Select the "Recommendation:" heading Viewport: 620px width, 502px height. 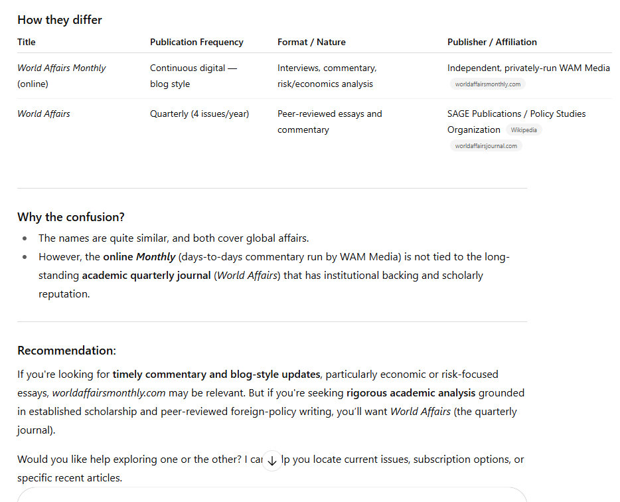pyautogui.click(x=66, y=351)
